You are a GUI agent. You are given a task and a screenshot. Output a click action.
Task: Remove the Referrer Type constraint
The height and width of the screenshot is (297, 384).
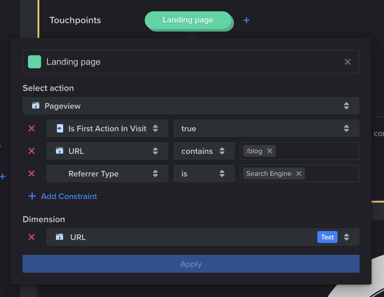32,173
